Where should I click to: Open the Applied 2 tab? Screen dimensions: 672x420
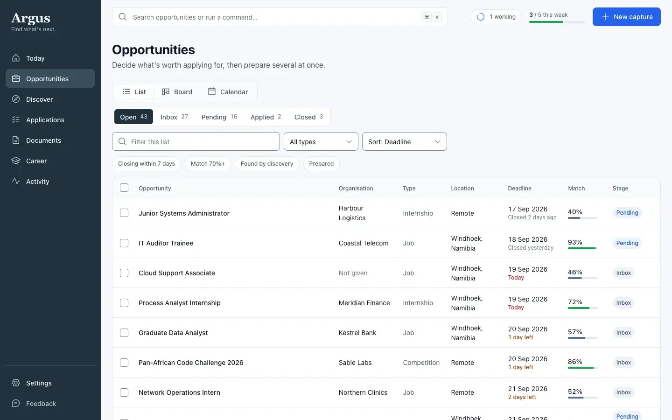pos(266,117)
